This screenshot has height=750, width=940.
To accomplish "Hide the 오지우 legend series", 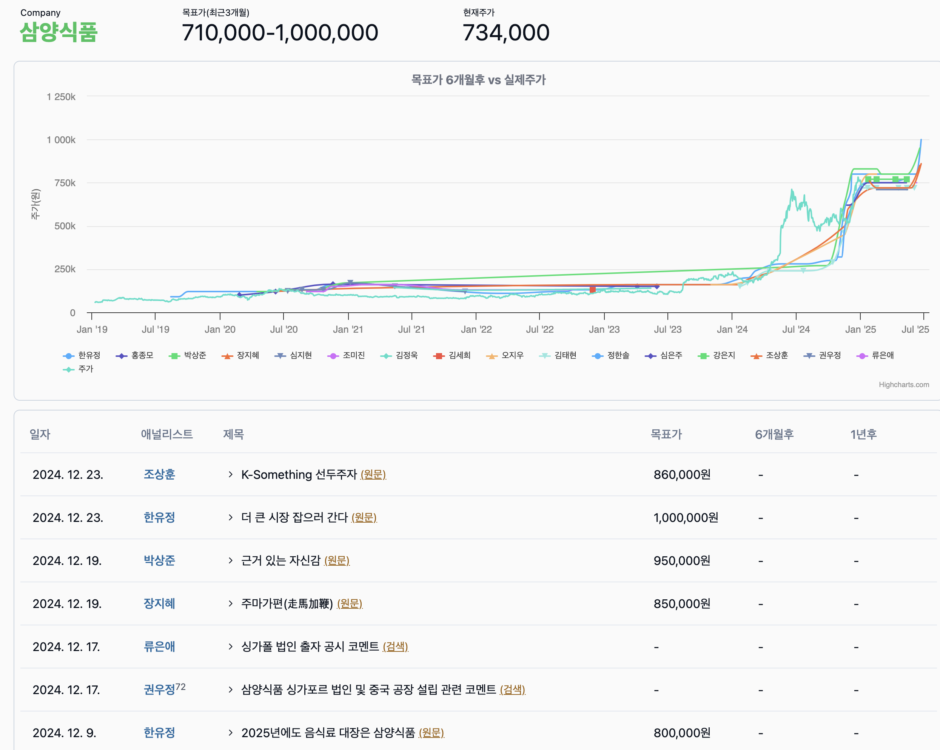I will (x=505, y=355).
